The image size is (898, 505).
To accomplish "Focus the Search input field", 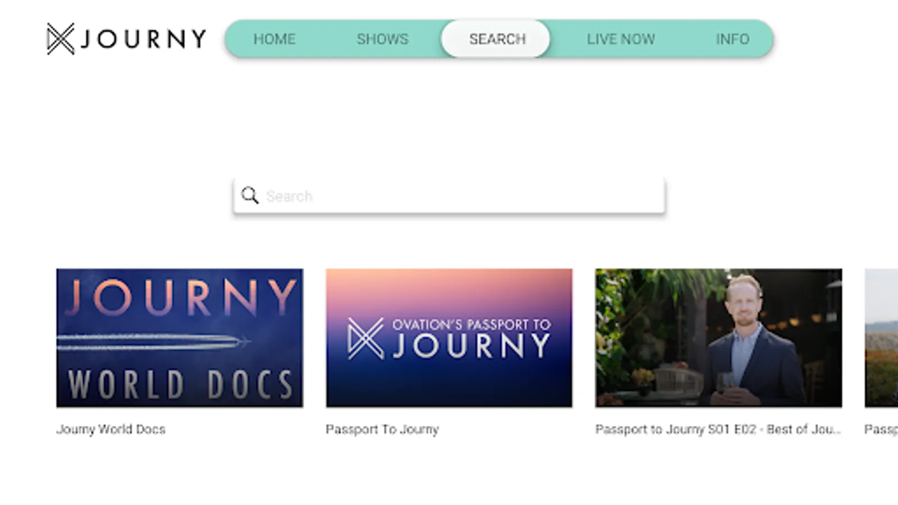I will (449, 196).
